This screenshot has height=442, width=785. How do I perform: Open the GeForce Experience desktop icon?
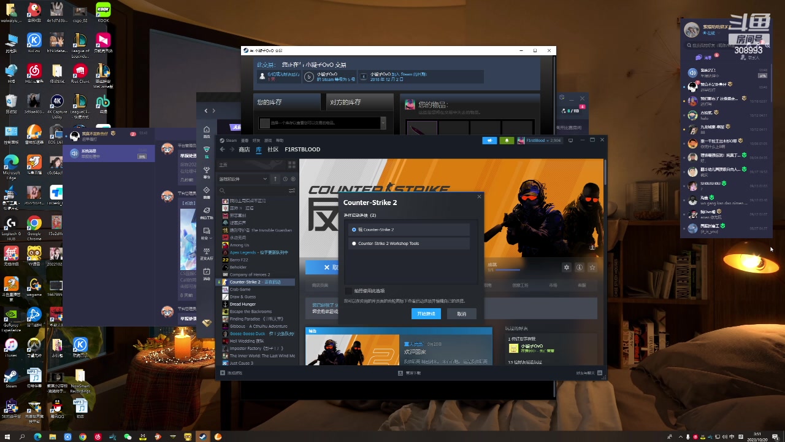11,319
